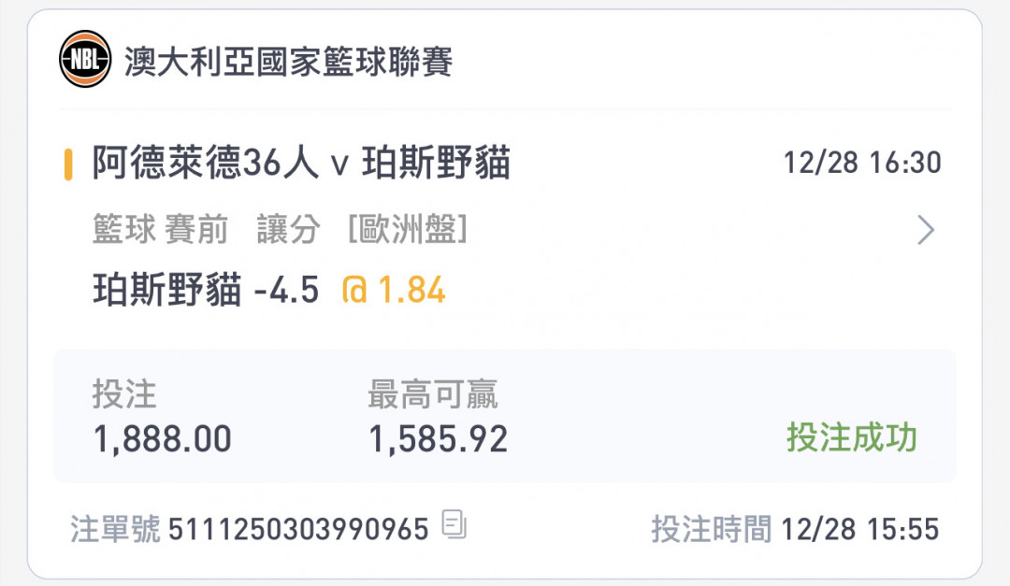The height and width of the screenshot is (586, 1010).
Task: Click the match time 12/28 16:30
Action: point(862,163)
